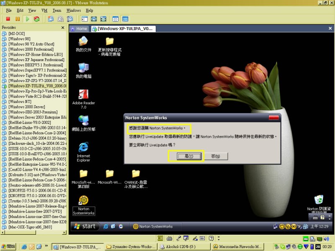
Task: Click the guest XP start button
Action: click(x=85, y=226)
